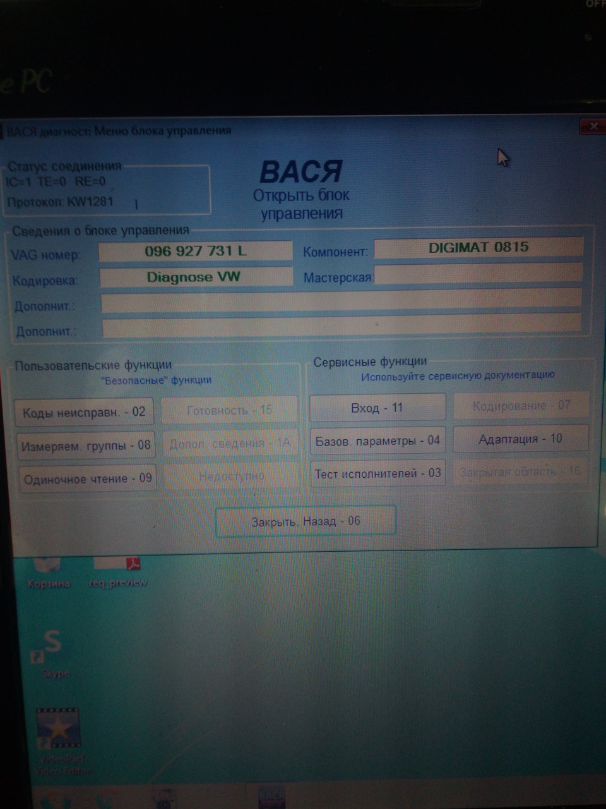Click the greyed Готовность - 15 button
The height and width of the screenshot is (809, 606).
click(229, 410)
